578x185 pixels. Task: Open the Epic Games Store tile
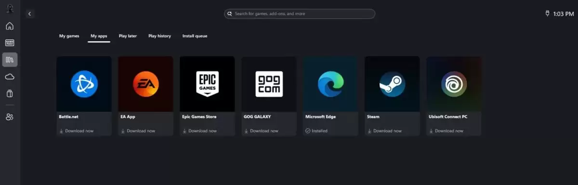pyautogui.click(x=207, y=96)
